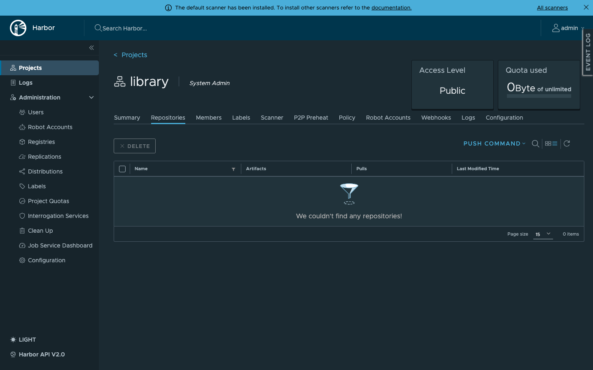Toggle LIGHT theme mode
Image resolution: width=593 pixels, height=370 pixels.
23,340
